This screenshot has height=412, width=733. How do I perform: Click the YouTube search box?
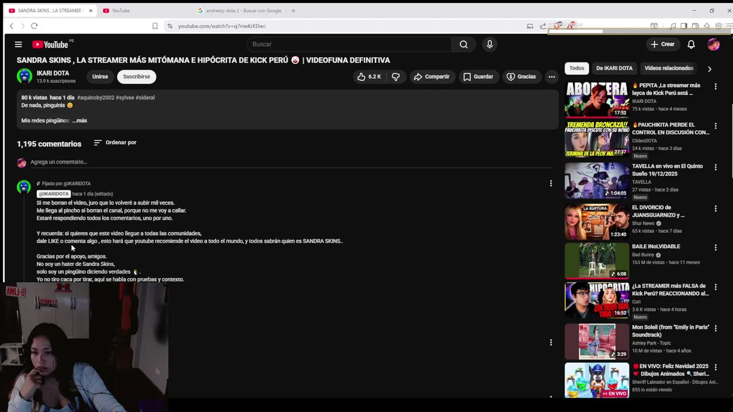coord(349,44)
